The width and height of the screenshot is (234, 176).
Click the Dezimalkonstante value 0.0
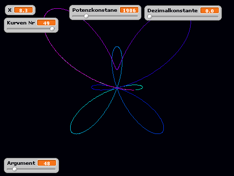(x=210, y=11)
